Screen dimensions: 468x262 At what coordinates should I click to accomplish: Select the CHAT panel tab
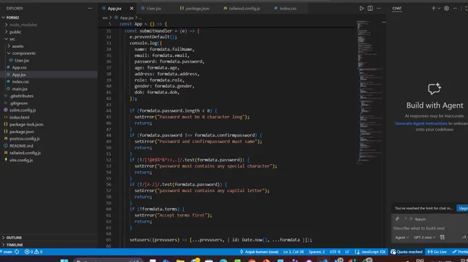pyautogui.click(x=396, y=8)
